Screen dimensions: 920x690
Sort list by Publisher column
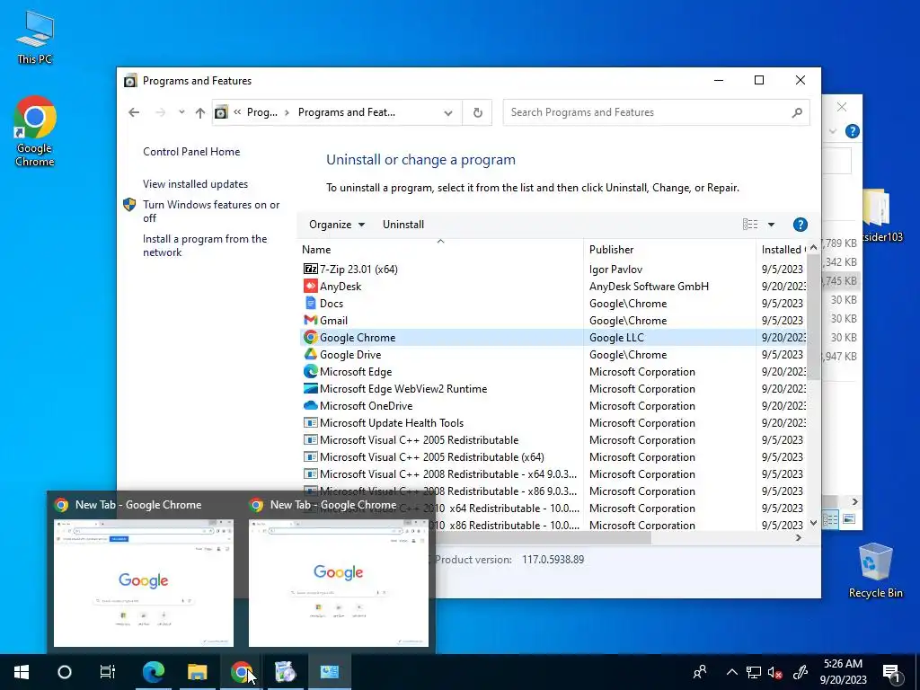(670, 250)
